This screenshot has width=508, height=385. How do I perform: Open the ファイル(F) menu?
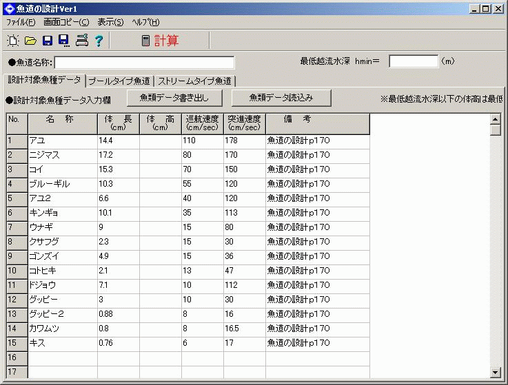coord(21,23)
